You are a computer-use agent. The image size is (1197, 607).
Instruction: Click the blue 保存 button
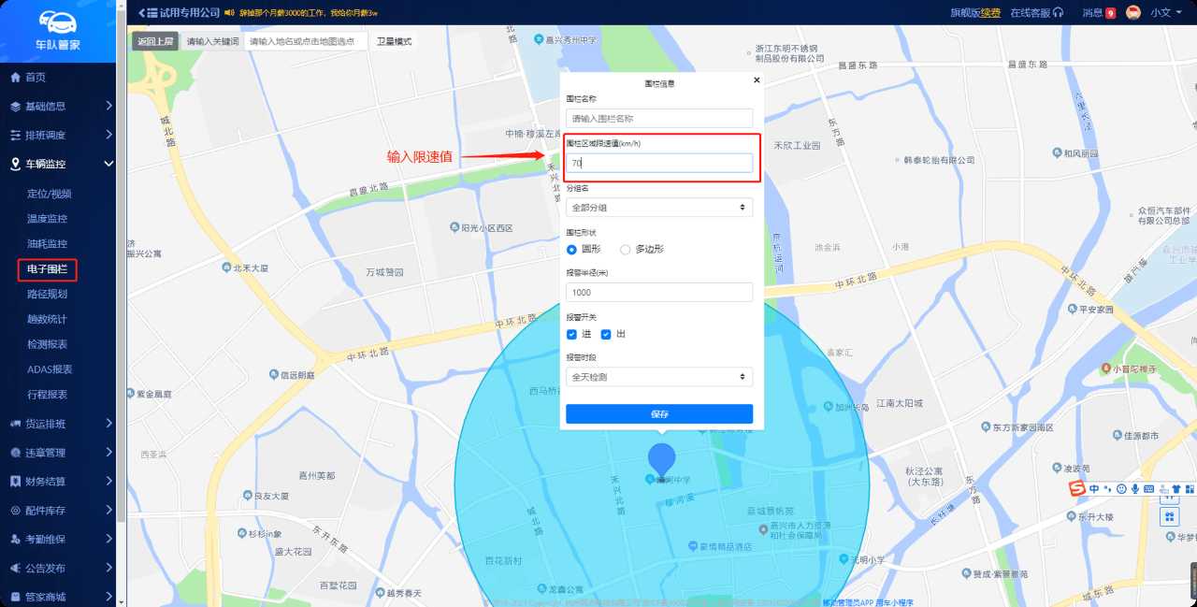click(658, 414)
